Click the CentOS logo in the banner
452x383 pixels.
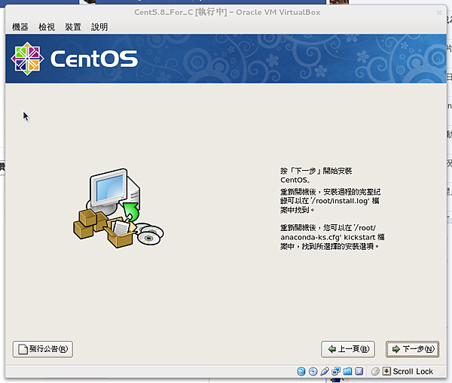coord(75,59)
